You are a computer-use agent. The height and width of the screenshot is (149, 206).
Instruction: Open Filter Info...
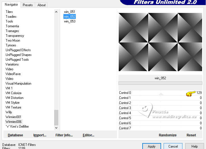tap(64, 135)
